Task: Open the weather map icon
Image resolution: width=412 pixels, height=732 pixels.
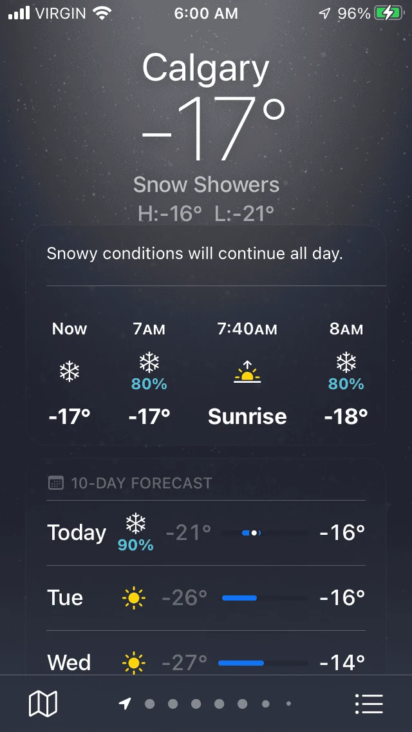Action: click(x=43, y=704)
